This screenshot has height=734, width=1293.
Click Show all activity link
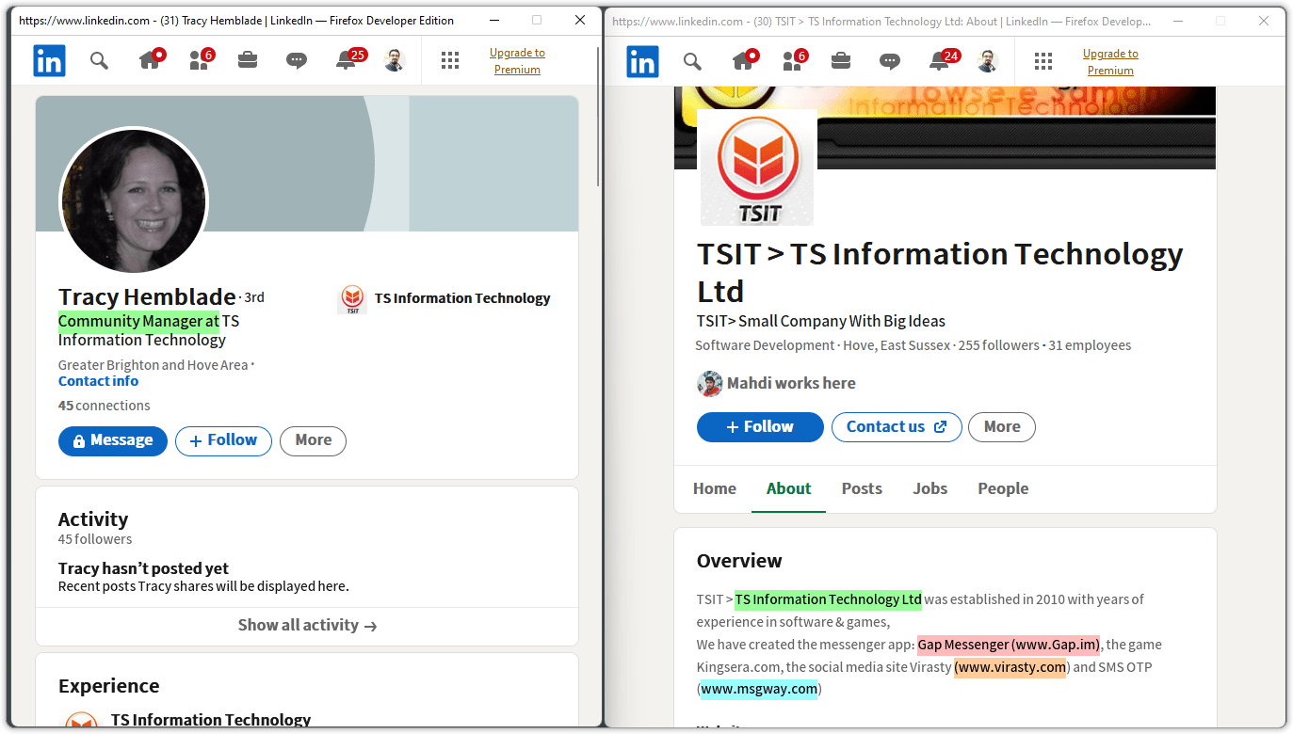(x=307, y=626)
